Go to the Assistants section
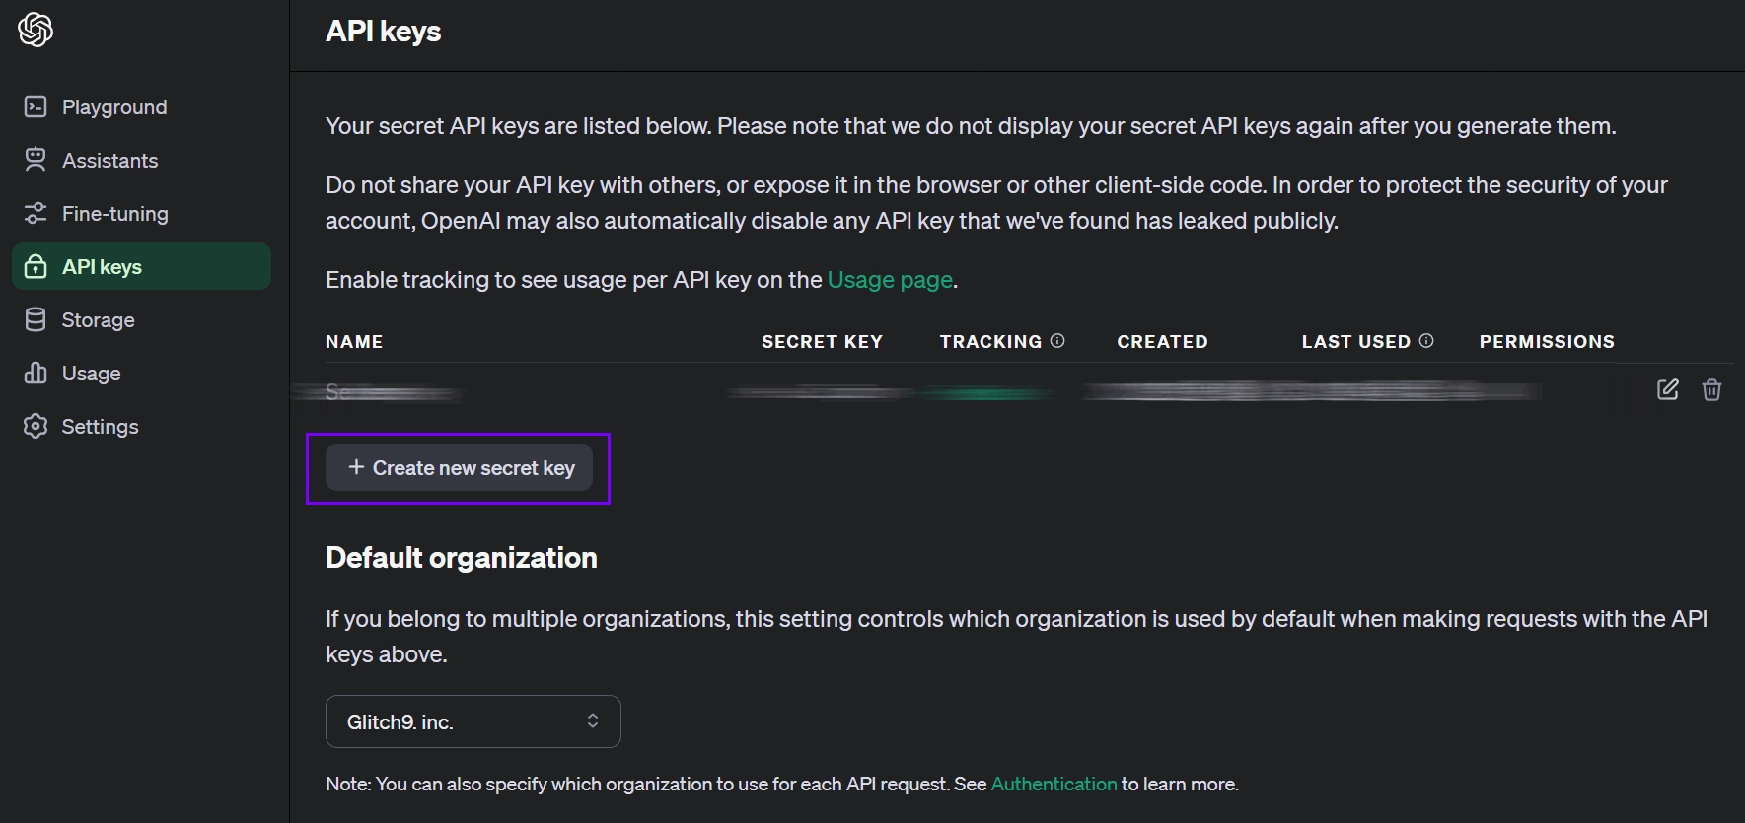Viewport: 1745px width, 823px height. (x=109, y=160)
